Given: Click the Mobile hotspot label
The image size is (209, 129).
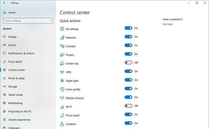Looking at the screenshot, I should pyautogui.click(x=75, y=98).
